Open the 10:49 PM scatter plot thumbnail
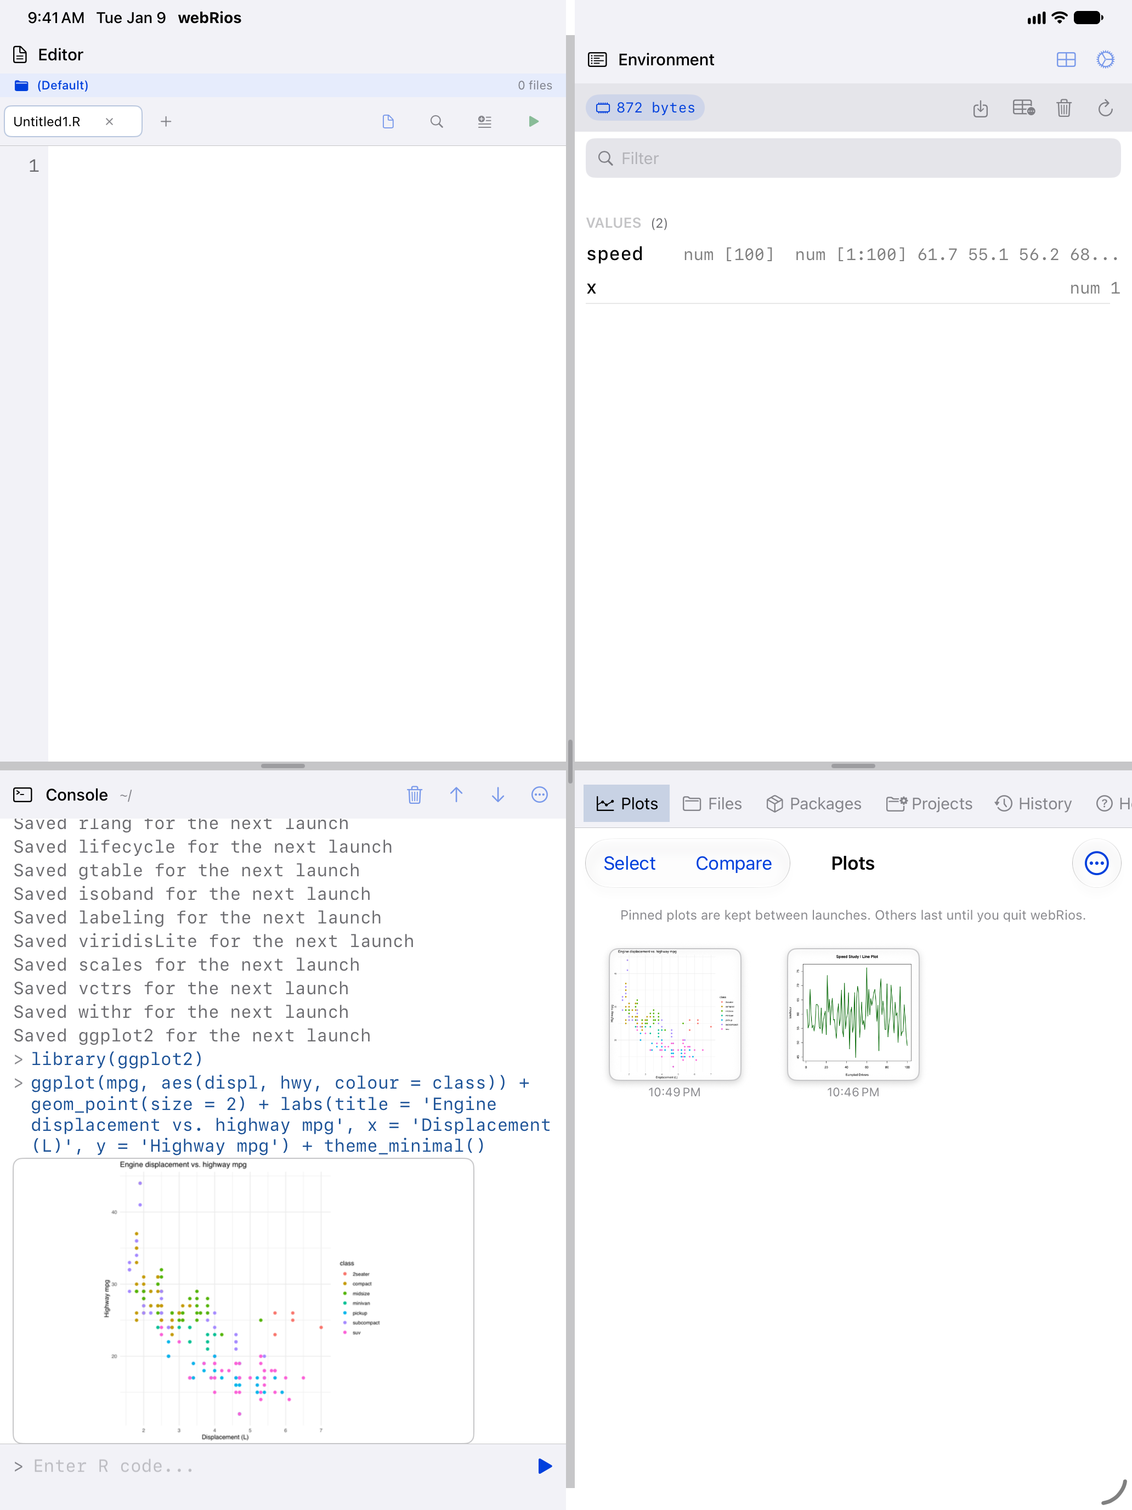 point(674,1014)
